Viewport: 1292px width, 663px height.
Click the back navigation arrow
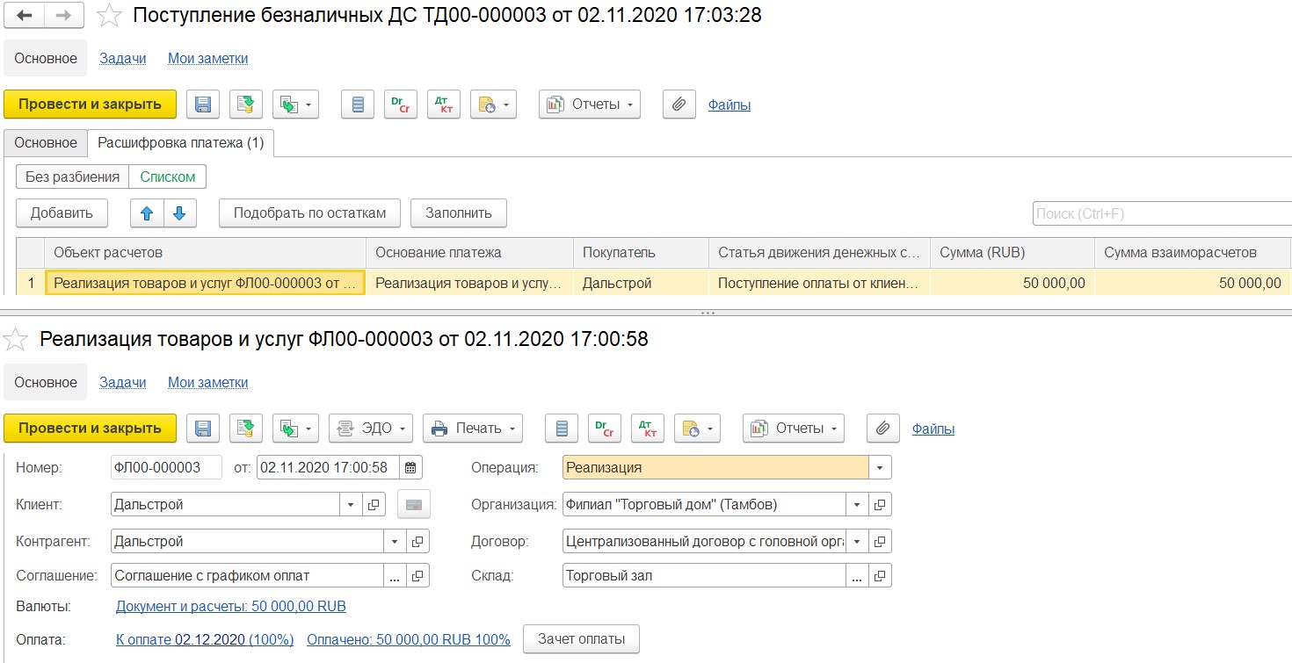(25, 15)
